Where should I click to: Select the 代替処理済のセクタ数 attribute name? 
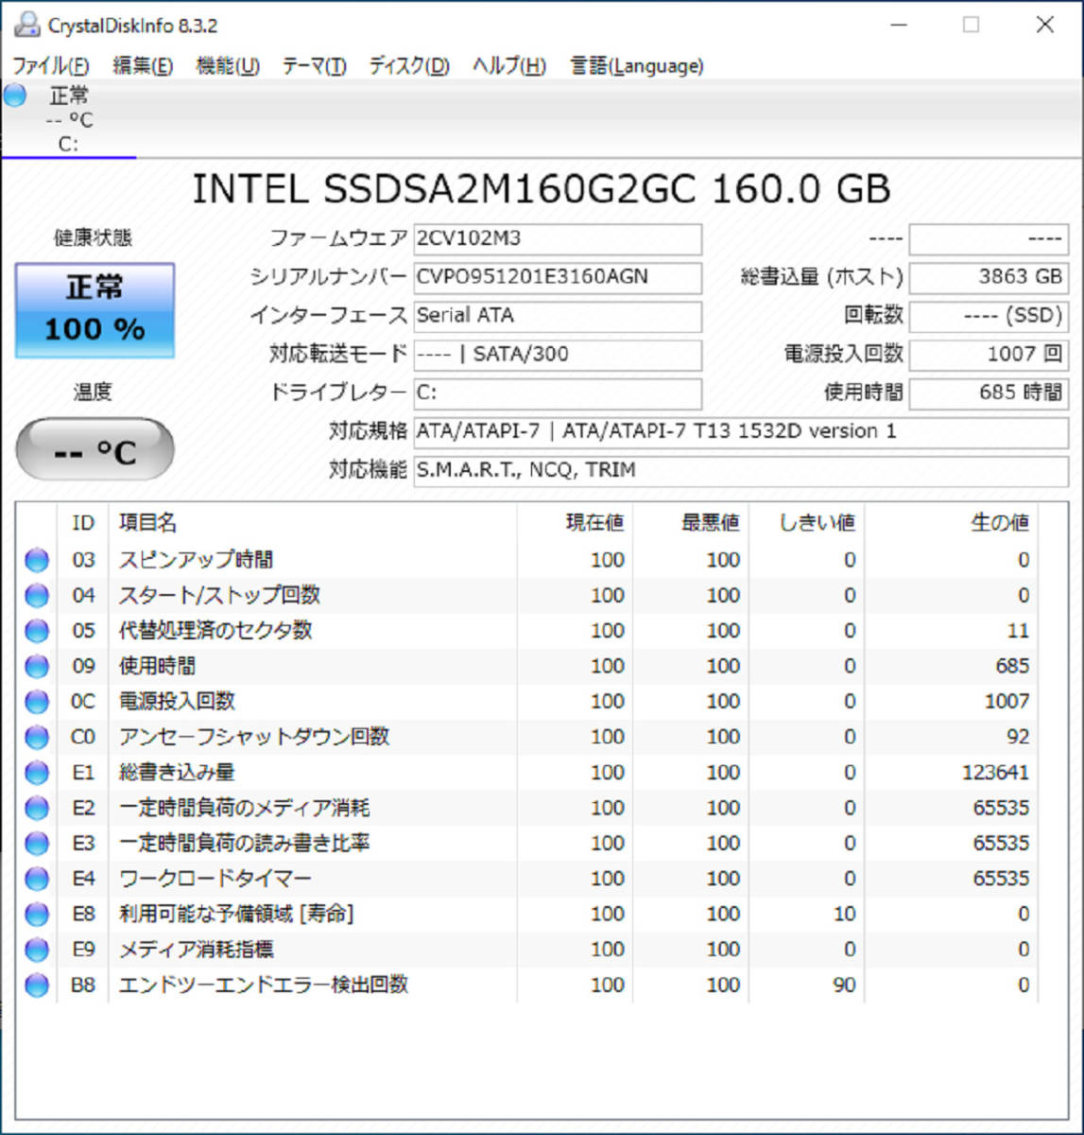click(215, 630)
